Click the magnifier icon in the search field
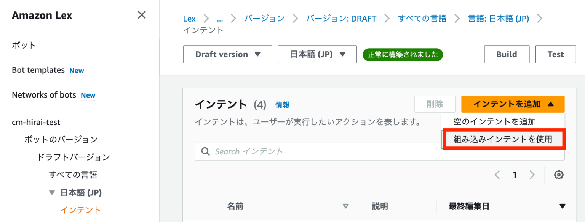Viewport: 585px width, 222px height. coord(205,151)
